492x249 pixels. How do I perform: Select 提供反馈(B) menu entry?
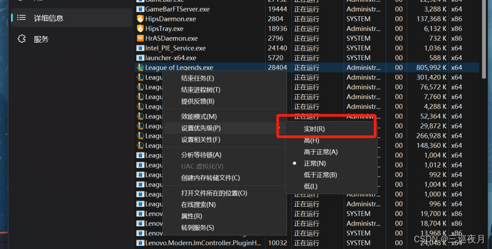tap(225, 101)
